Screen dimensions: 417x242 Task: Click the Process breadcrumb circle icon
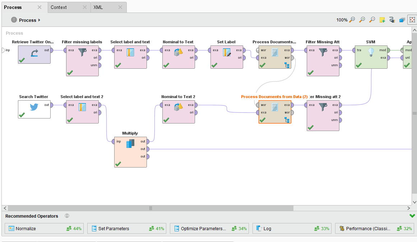(x=14, y=20)
